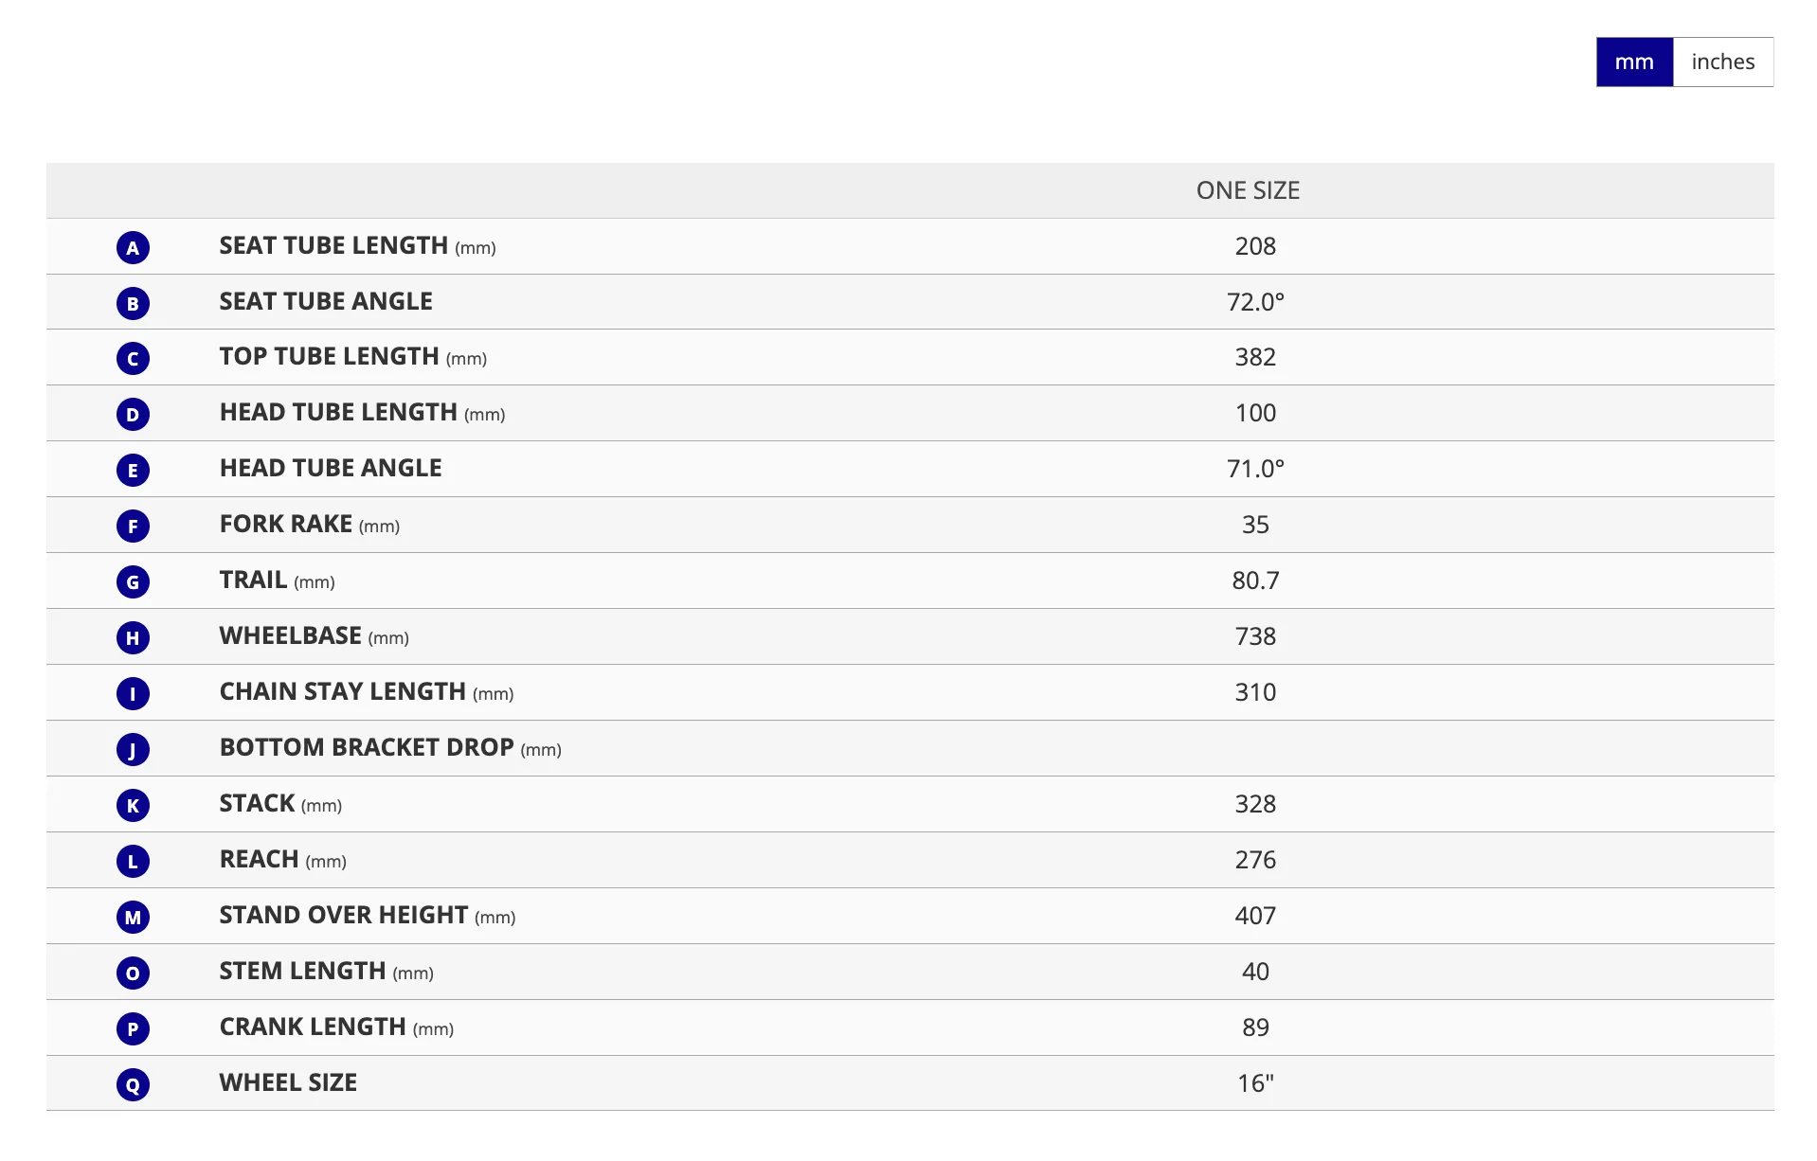Click the M stand over height icon

pyautogui.click(x=133, y=918)
